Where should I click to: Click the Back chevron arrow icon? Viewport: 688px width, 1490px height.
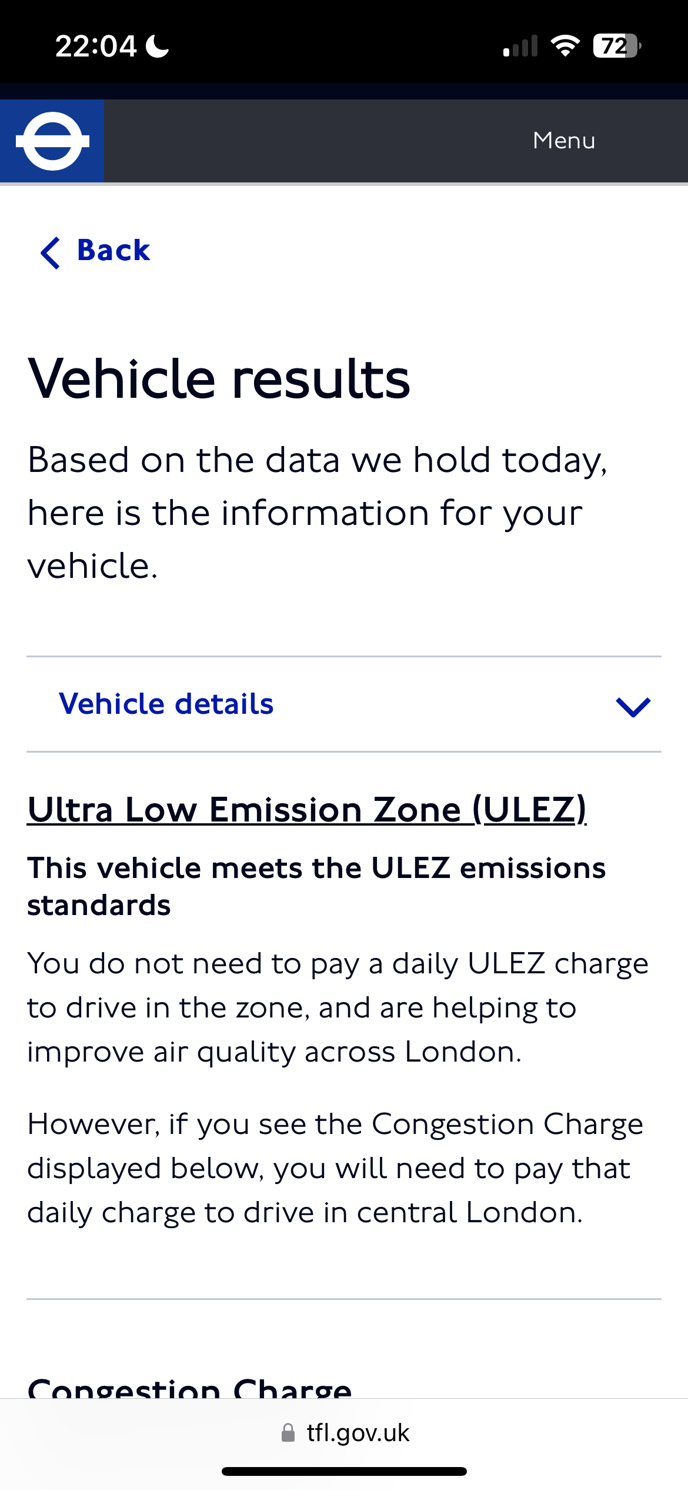(x=51, y=252)
